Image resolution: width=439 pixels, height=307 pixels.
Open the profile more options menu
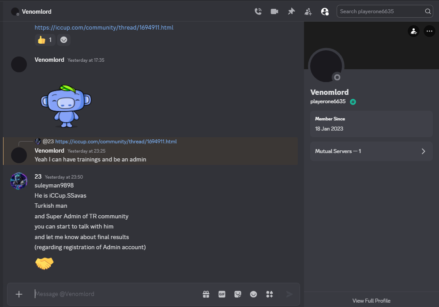click(x=429, y=31)
